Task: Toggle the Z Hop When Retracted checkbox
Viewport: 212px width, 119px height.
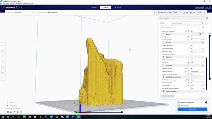Action: [x=191, y=54]
